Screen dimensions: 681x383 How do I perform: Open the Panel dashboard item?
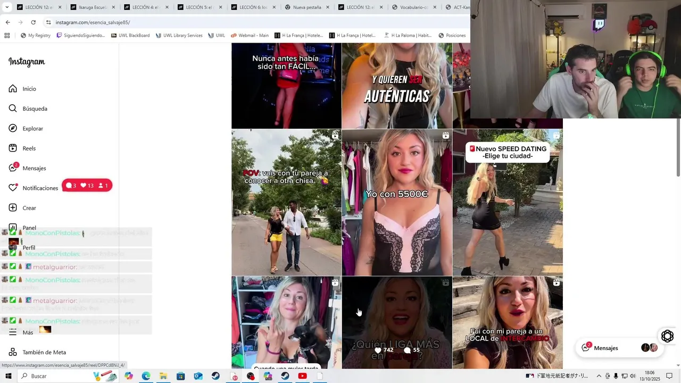click(22, 228)
